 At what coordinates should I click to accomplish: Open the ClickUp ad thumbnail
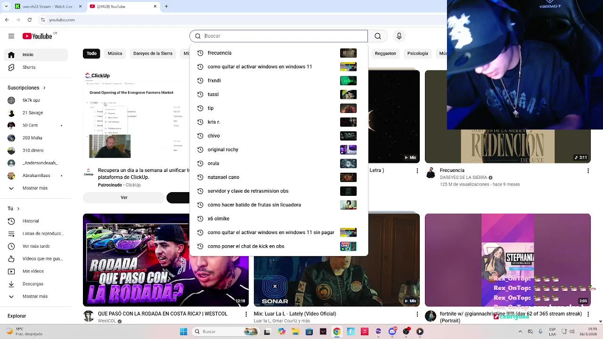[x=136, y=116]
